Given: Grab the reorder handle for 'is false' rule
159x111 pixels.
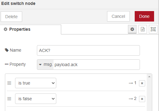Looking at the screenshot, I should coord(9,99).
